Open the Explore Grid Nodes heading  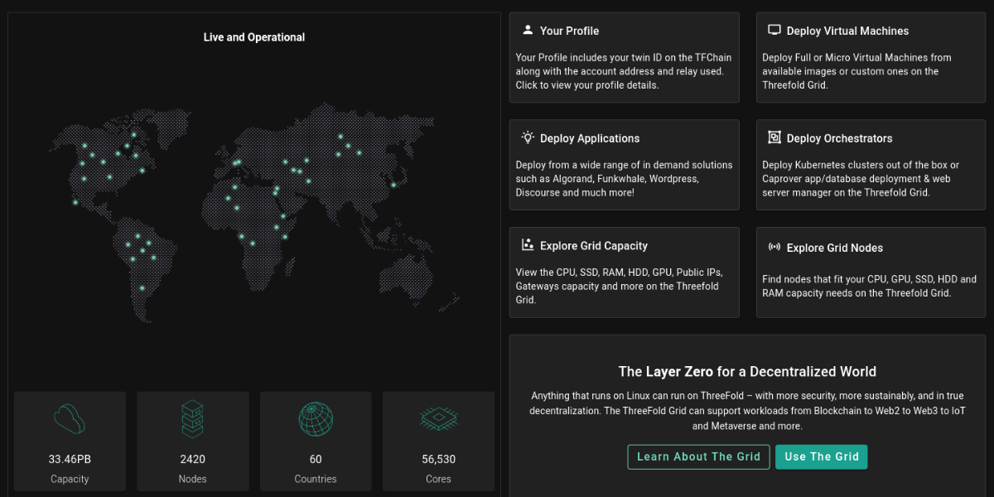[834, 248]
